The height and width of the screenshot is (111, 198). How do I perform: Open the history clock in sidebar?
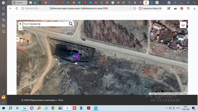[x=3, y=8]
